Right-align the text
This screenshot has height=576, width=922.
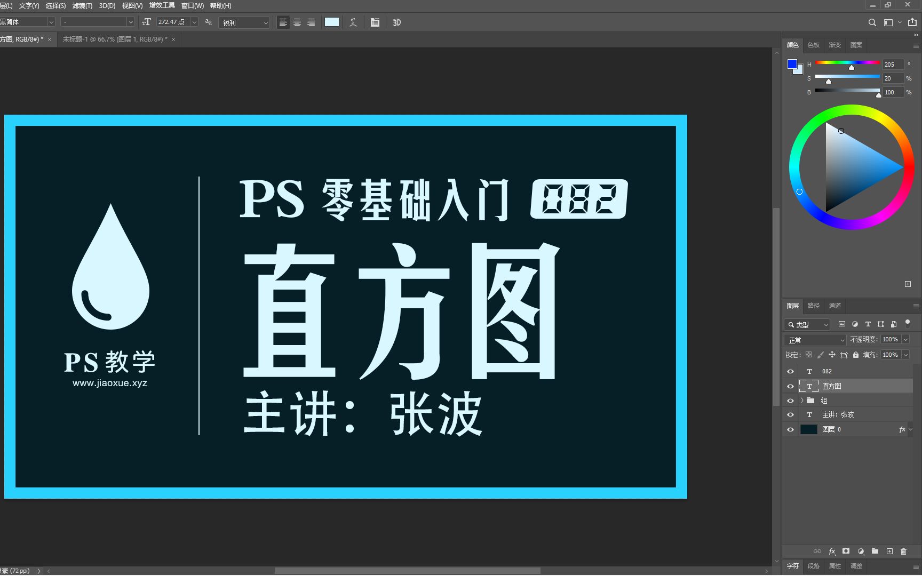(311, 22)
